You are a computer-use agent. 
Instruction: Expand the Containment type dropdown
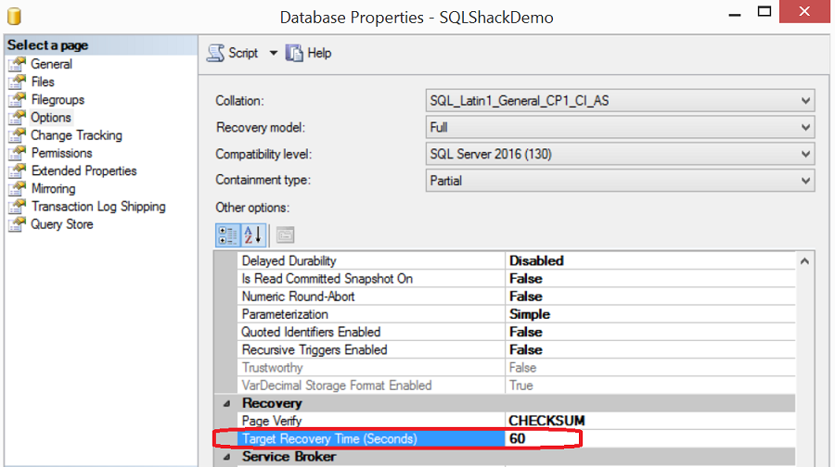pos(804,181)
